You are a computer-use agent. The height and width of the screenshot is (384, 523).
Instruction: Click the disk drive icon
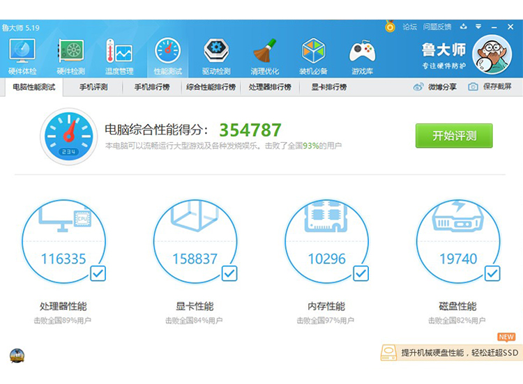click(457, 216)
